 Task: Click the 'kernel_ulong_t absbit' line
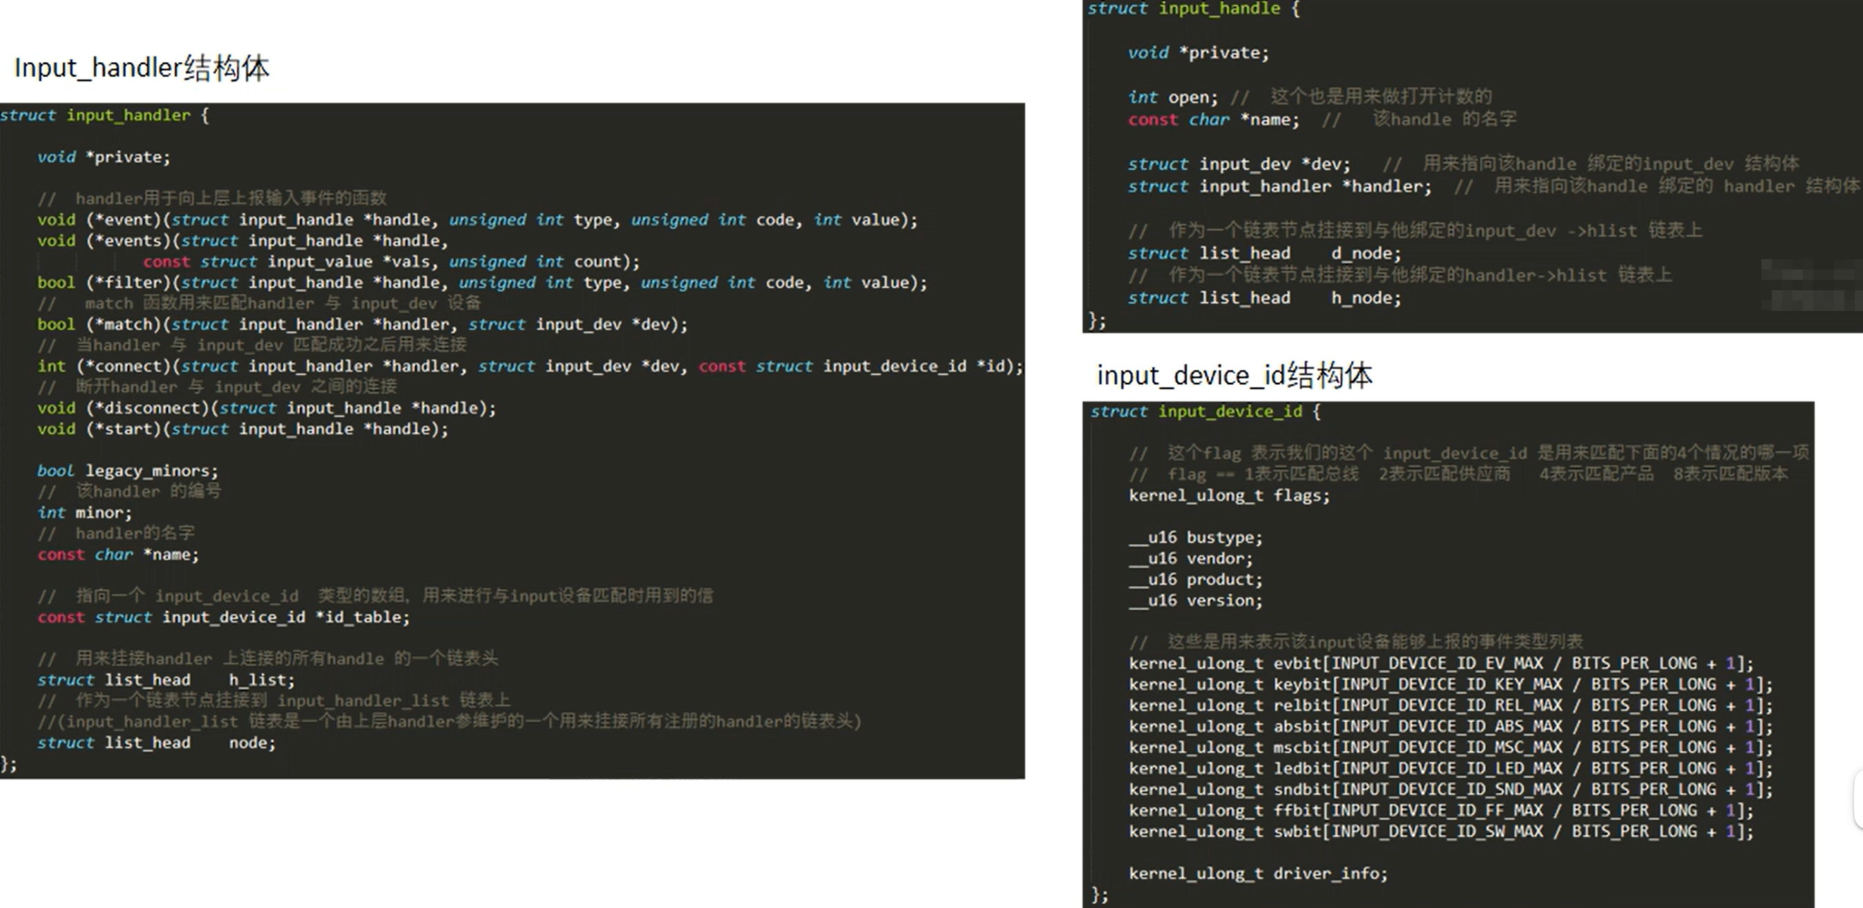[x=1451, y=726]
